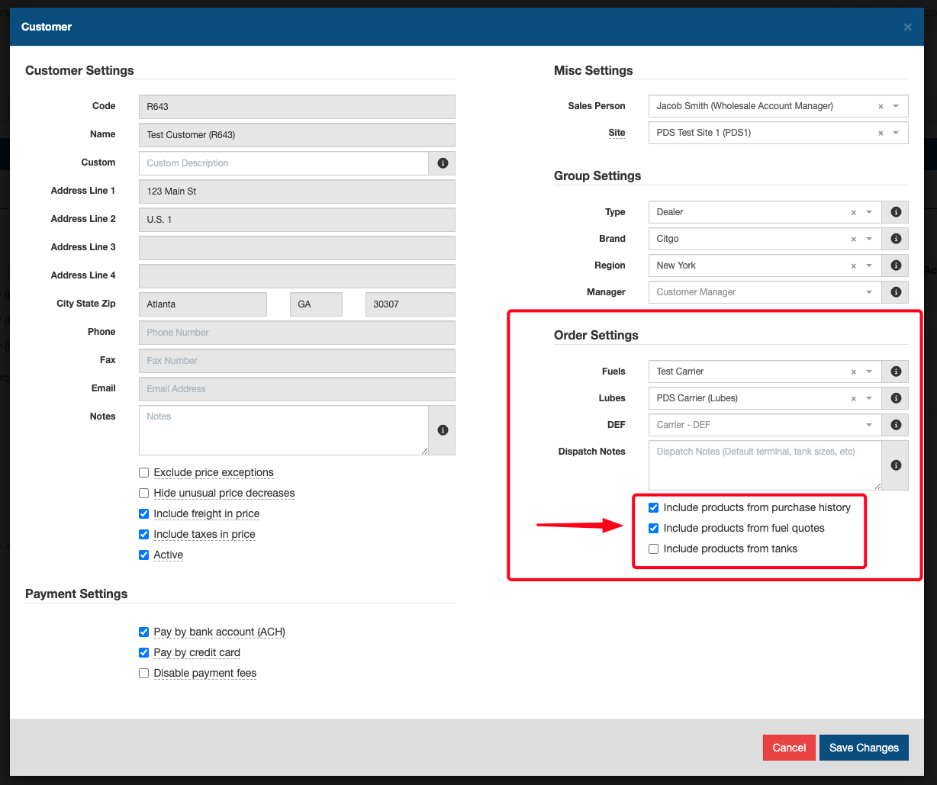Click the Email Address field
Viewport: 937px width, 785px height.
point(297,389)
